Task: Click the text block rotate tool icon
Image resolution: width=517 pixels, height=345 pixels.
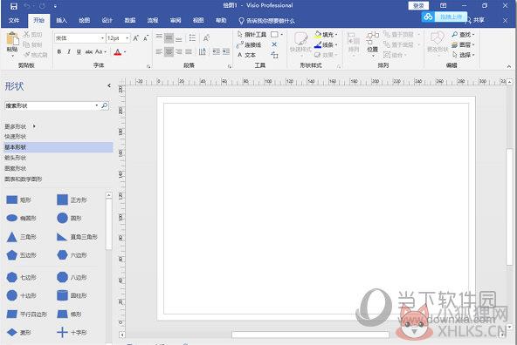Action: pyautogui.click(x=274, y=55)
